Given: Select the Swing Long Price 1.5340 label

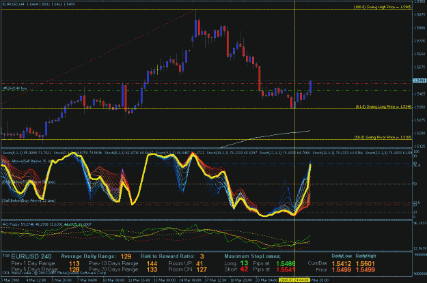Looking at the screenshot, I should click(x=383, y=106).
